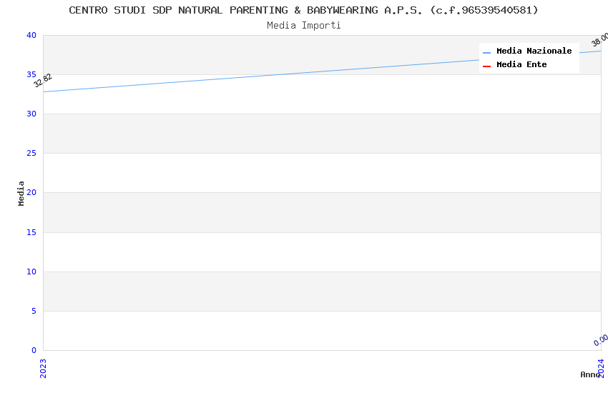The width and height of the screenshot is (608, 393).
Task: Click the 38.00 data point label
Action: [599, 39]
